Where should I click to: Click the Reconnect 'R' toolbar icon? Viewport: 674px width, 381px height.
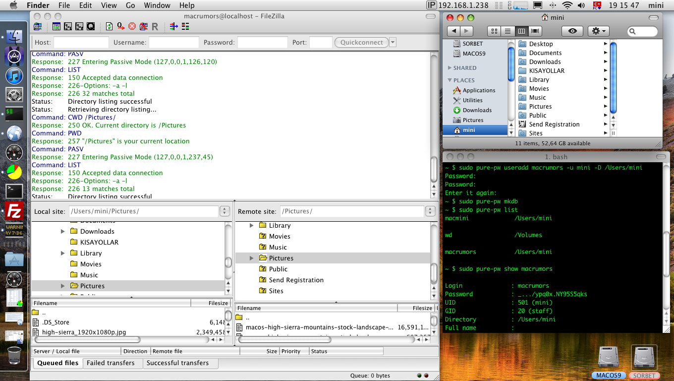(x=155, y=27)
